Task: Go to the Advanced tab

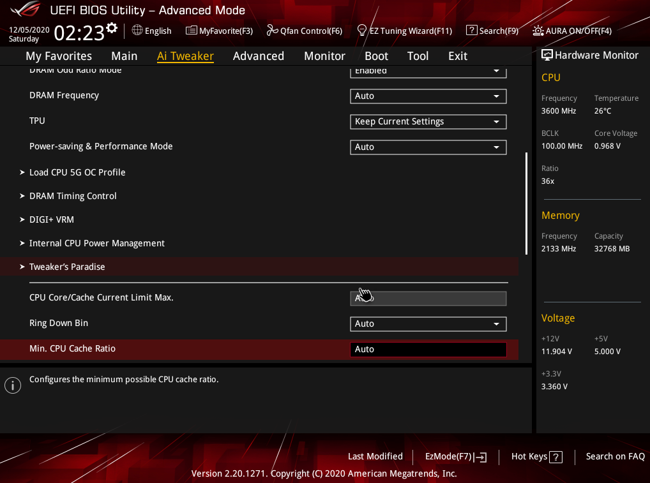Action: tap(258, 56)
